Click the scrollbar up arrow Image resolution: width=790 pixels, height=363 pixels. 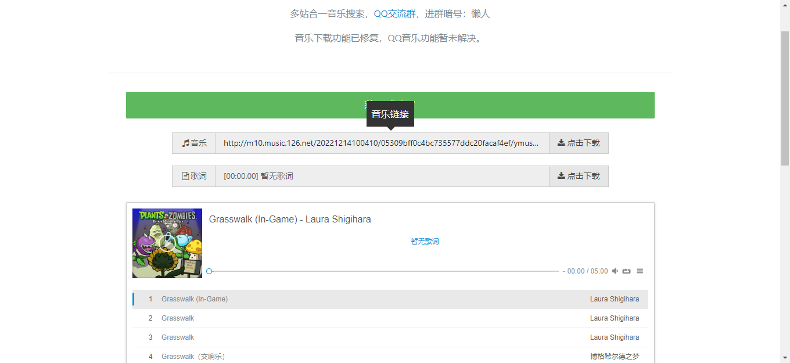[785, 5]
